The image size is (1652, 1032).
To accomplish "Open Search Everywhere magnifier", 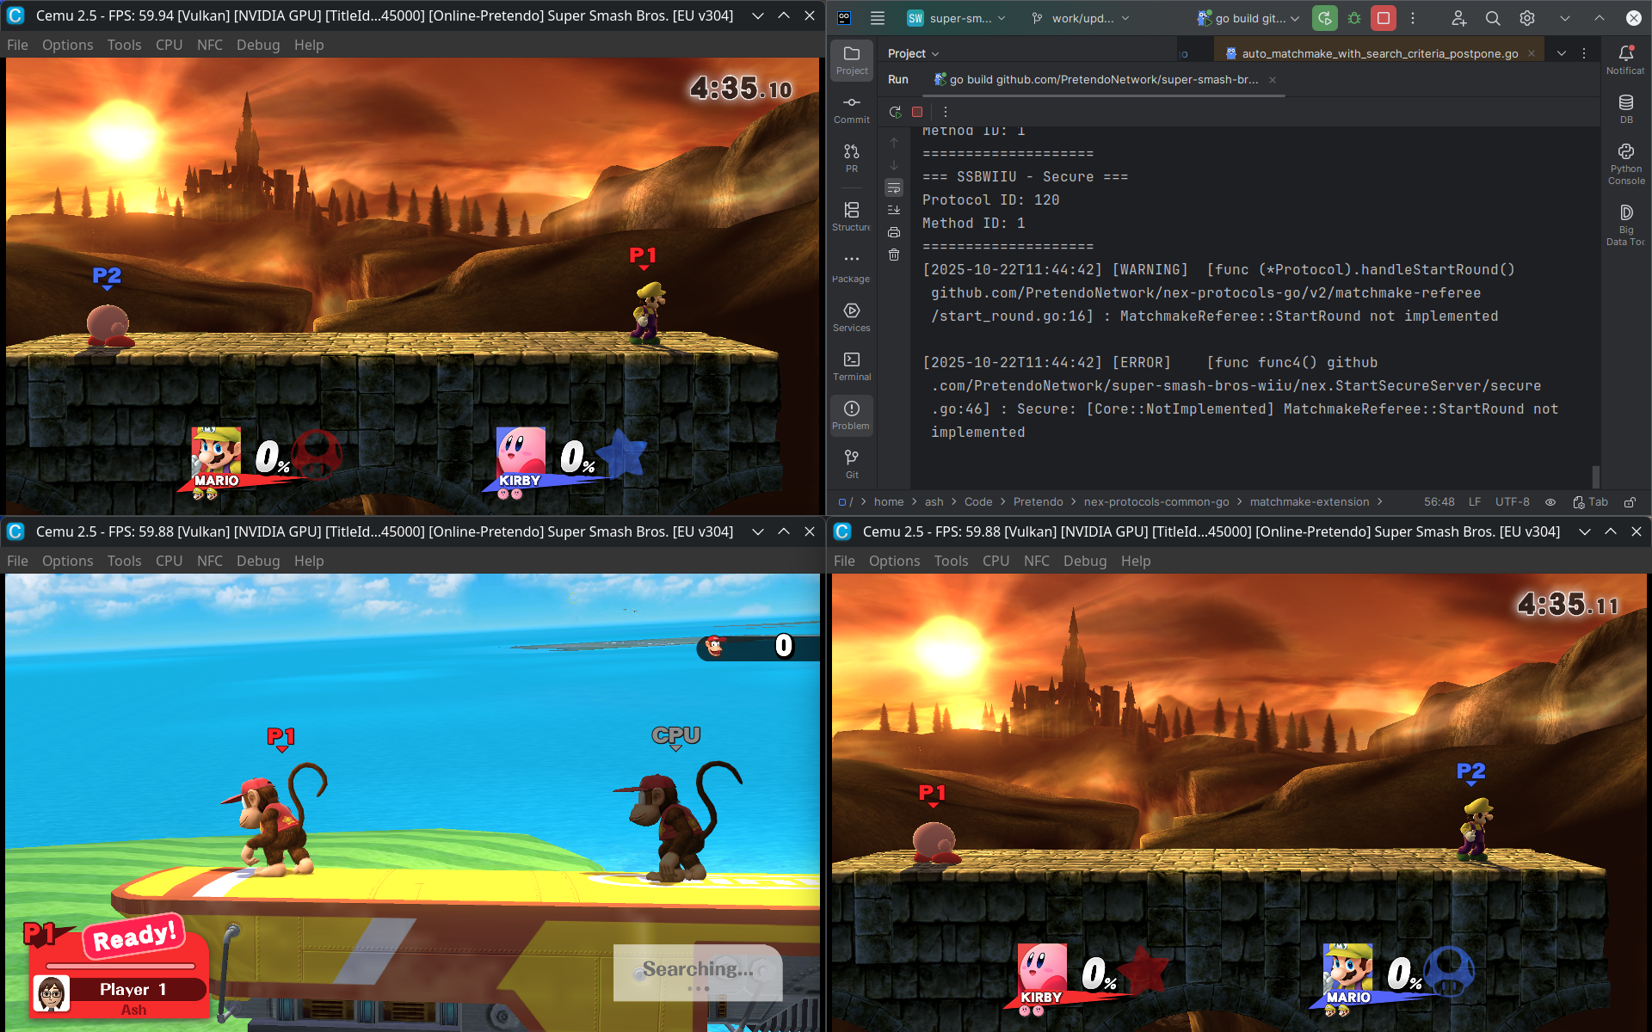I will click(1493, 18).
